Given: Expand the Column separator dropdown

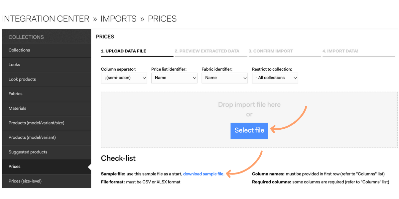Looking at the screenshot, I should pos(124,78).
